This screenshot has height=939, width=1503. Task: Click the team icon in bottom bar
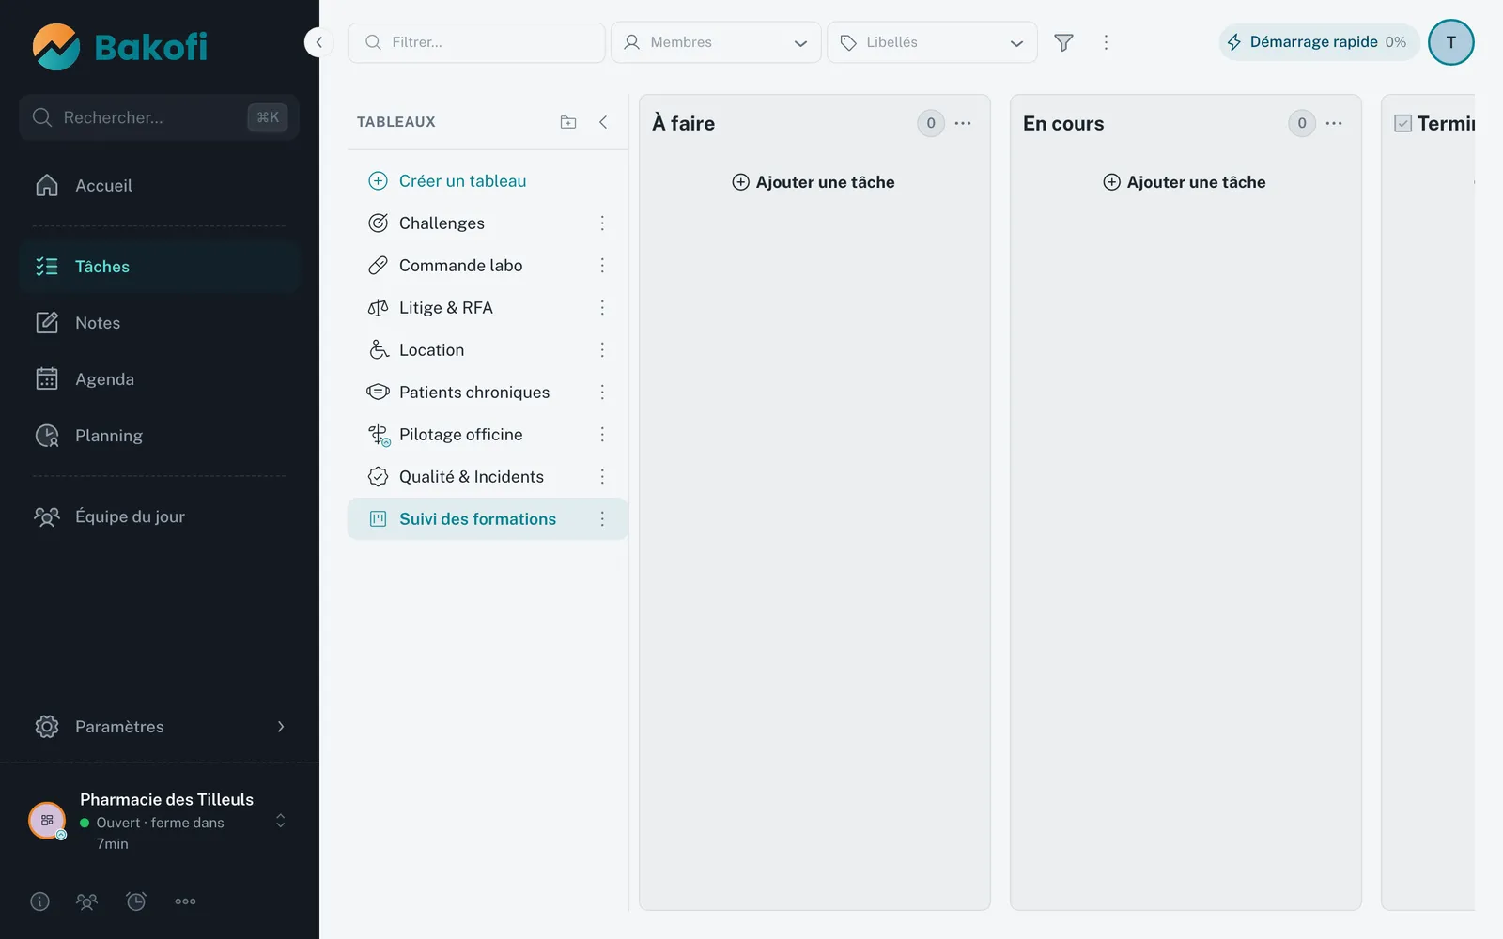coord(86,901)
